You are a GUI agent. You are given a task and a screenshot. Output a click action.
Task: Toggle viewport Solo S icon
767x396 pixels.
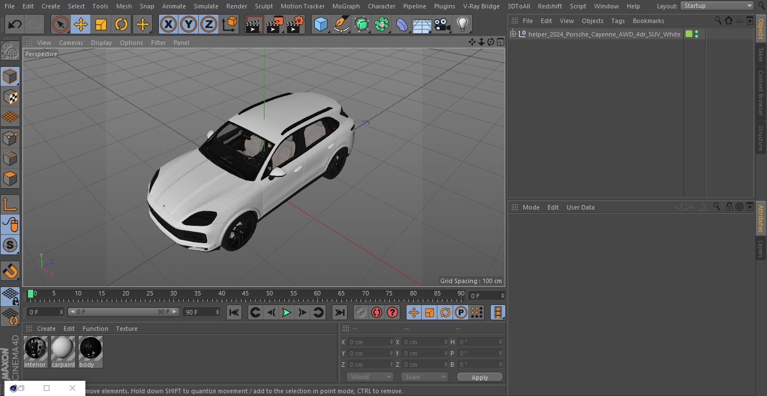pos(10,245)
